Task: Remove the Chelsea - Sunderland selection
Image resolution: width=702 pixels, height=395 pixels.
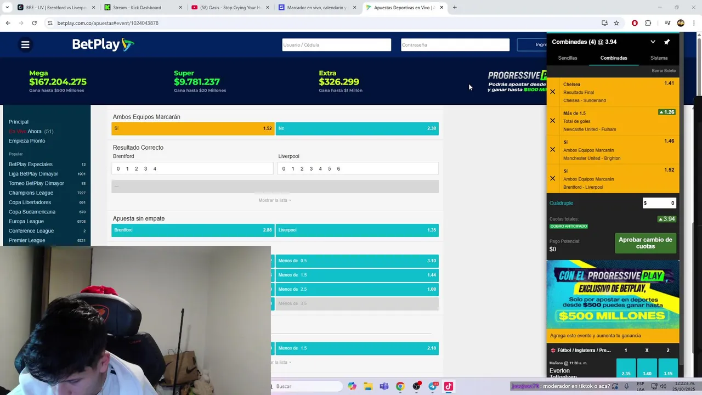Action: (x=552, y=92)
